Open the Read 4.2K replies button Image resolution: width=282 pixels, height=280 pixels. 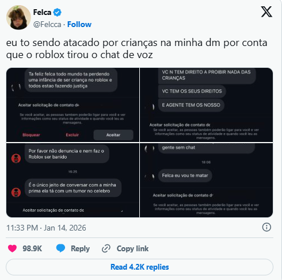(139, 267)
